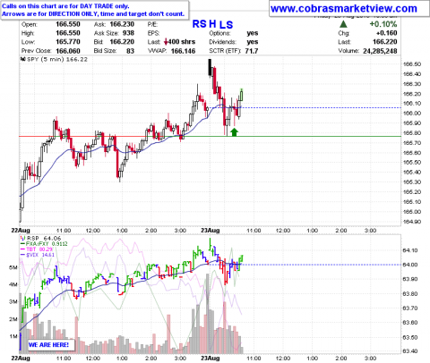Click the SPY symbol icon in chart header
Viewport: 430px width, 363px height.
[x=22, y=59]
